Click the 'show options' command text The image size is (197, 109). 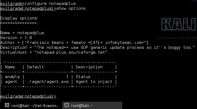coord(71,8)
